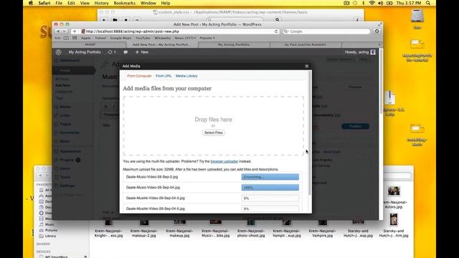Go back in Safari history
Image resolution: width=459 pixels, height=258 pixels.
[58, 32]
